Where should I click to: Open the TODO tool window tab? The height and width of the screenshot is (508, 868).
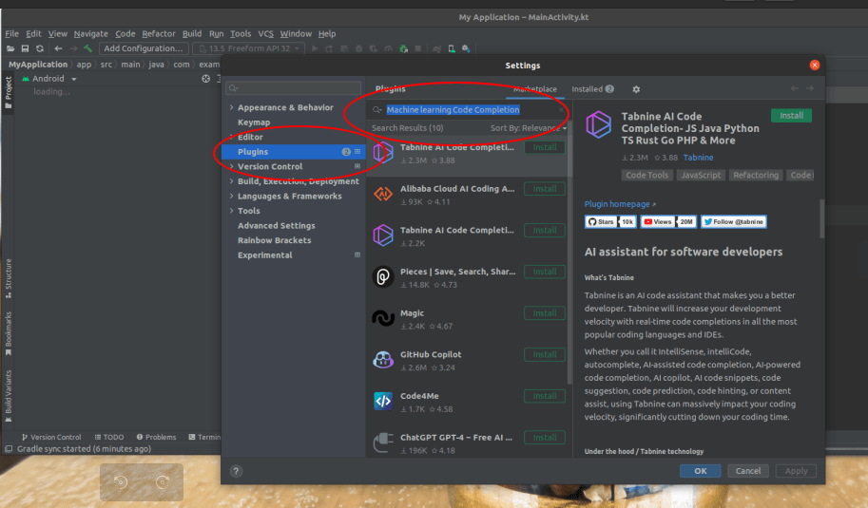pos(109,437)
